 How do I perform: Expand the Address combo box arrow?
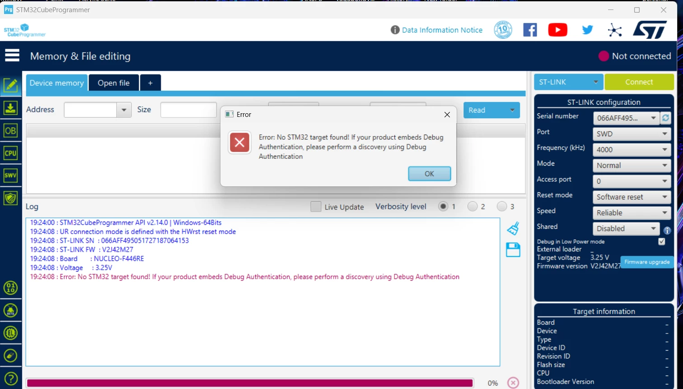tap(124, 110)
